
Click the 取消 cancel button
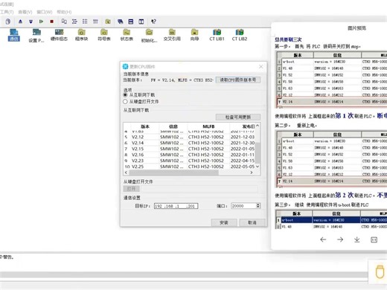click(252, 222)
